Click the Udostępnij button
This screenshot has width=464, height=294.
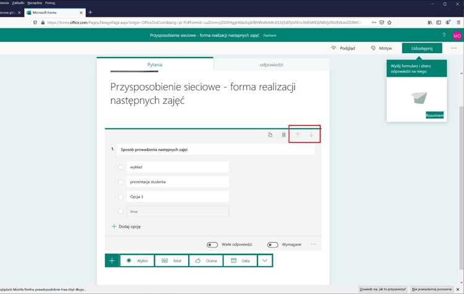[x=422, y=48]
